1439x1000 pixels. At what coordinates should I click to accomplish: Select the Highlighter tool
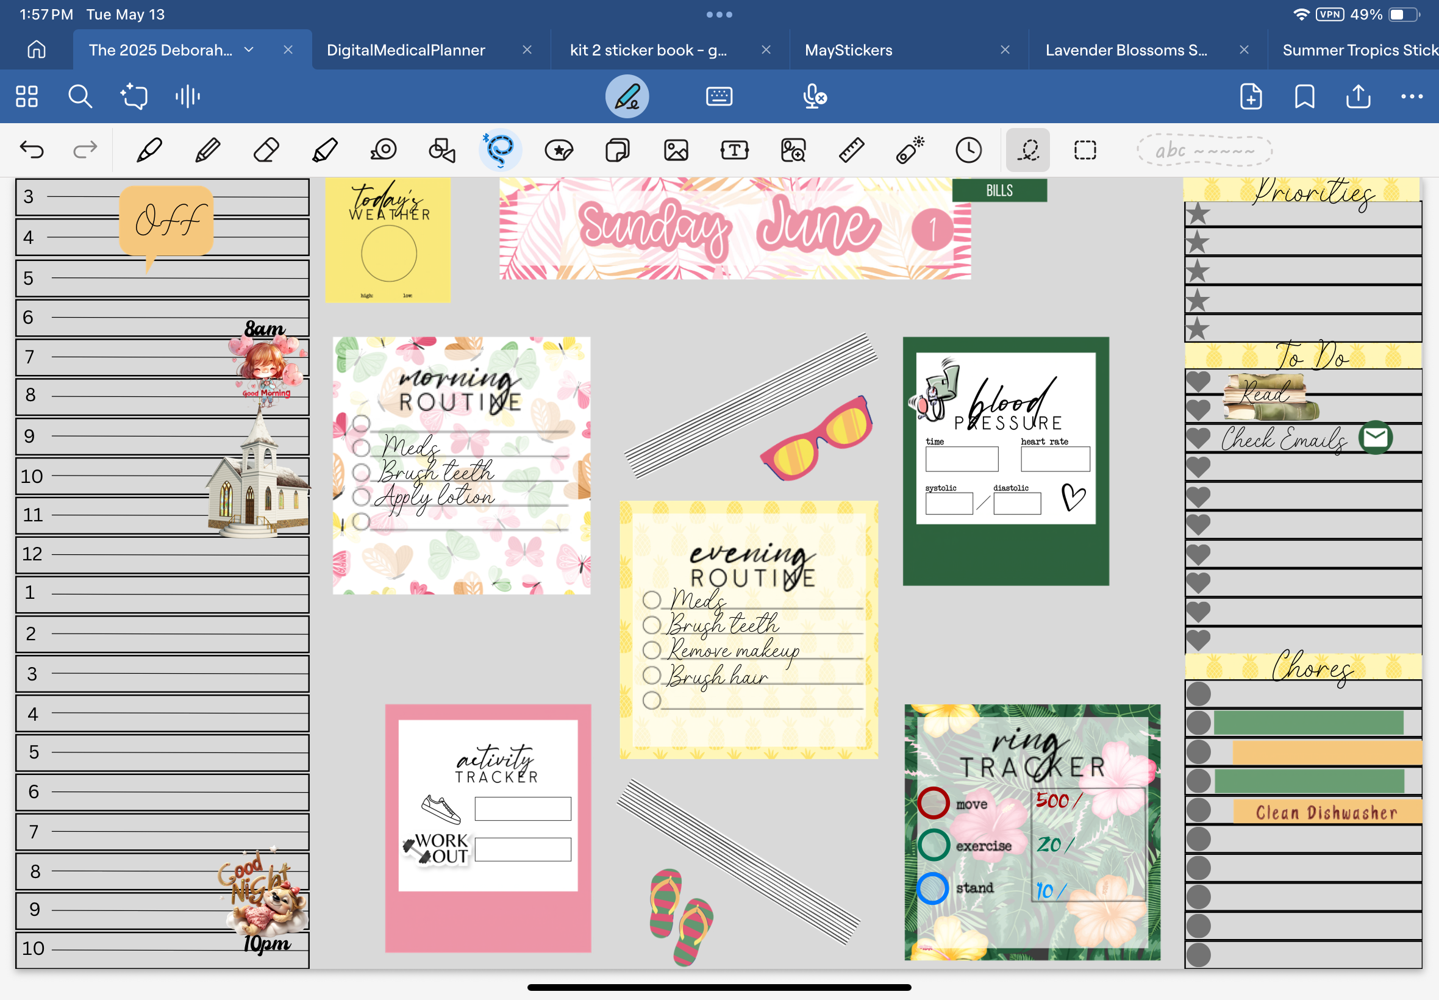(x=324, y=151)
